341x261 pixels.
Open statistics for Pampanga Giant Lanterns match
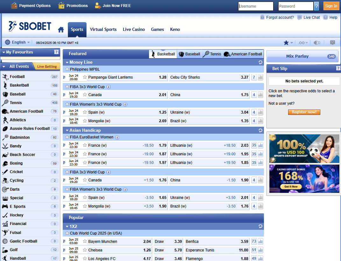click(260, 77)
